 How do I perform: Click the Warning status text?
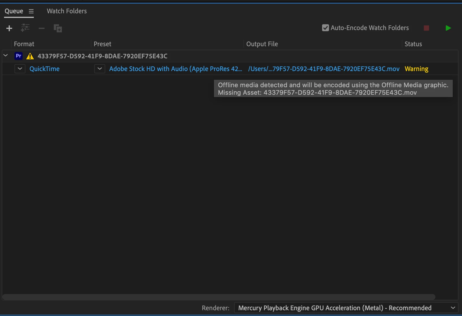click(416, 69)
